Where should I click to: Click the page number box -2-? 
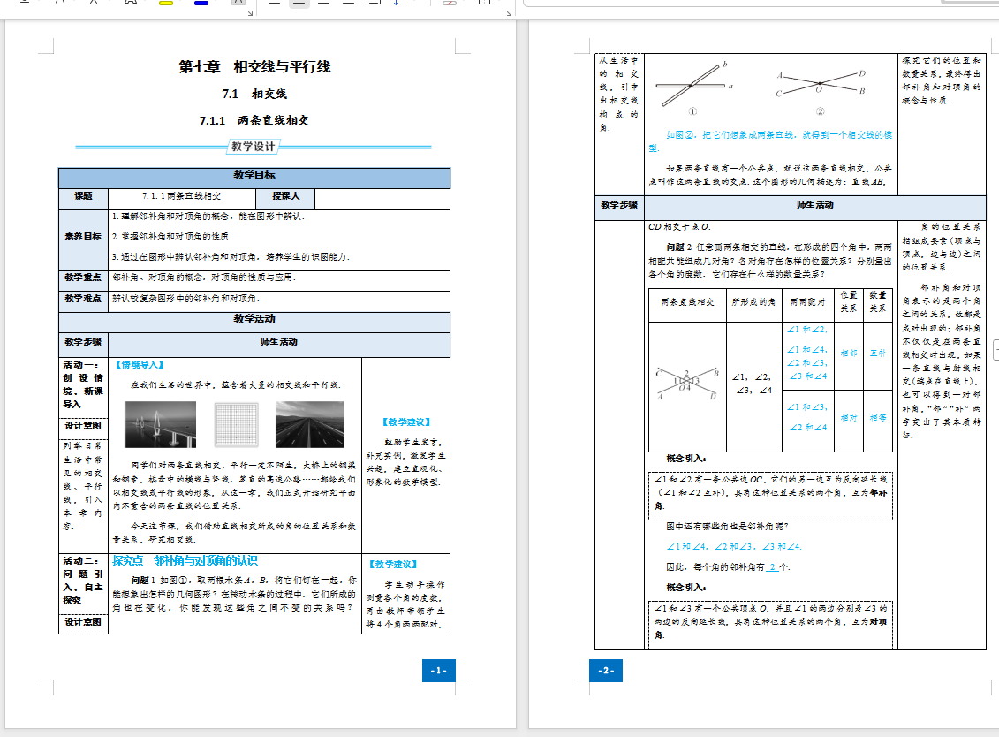(606, 671)
